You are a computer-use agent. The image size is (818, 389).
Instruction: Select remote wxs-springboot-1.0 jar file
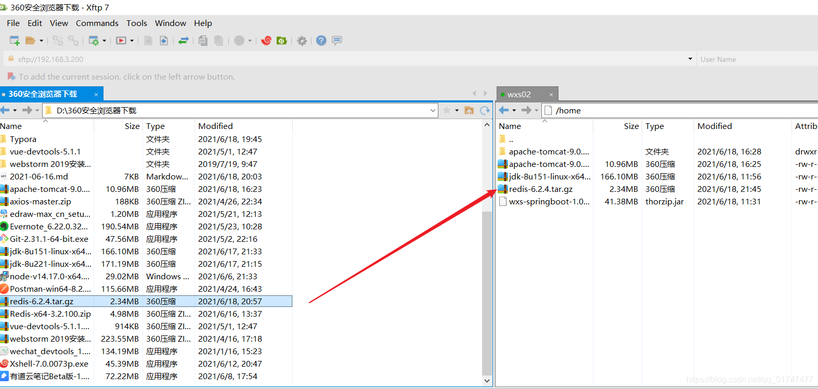tap(657, 201)
